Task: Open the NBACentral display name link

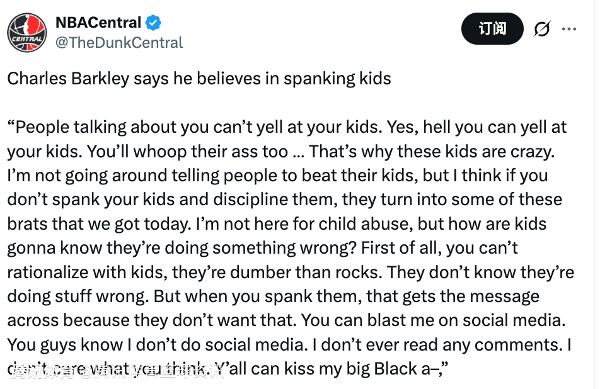Action: pyautogui.click(x=98, y=23)
